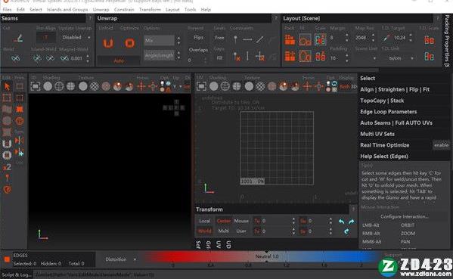Open the Unwrap menu

pos(101,10)
